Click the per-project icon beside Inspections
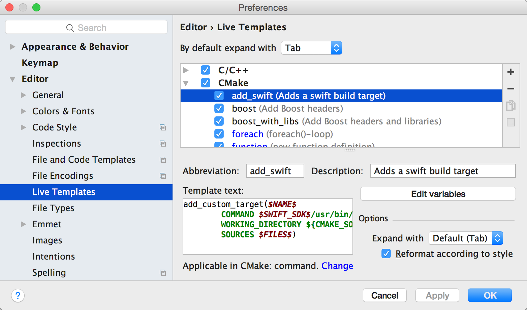The image size is (527, 310). coord(163,144)
